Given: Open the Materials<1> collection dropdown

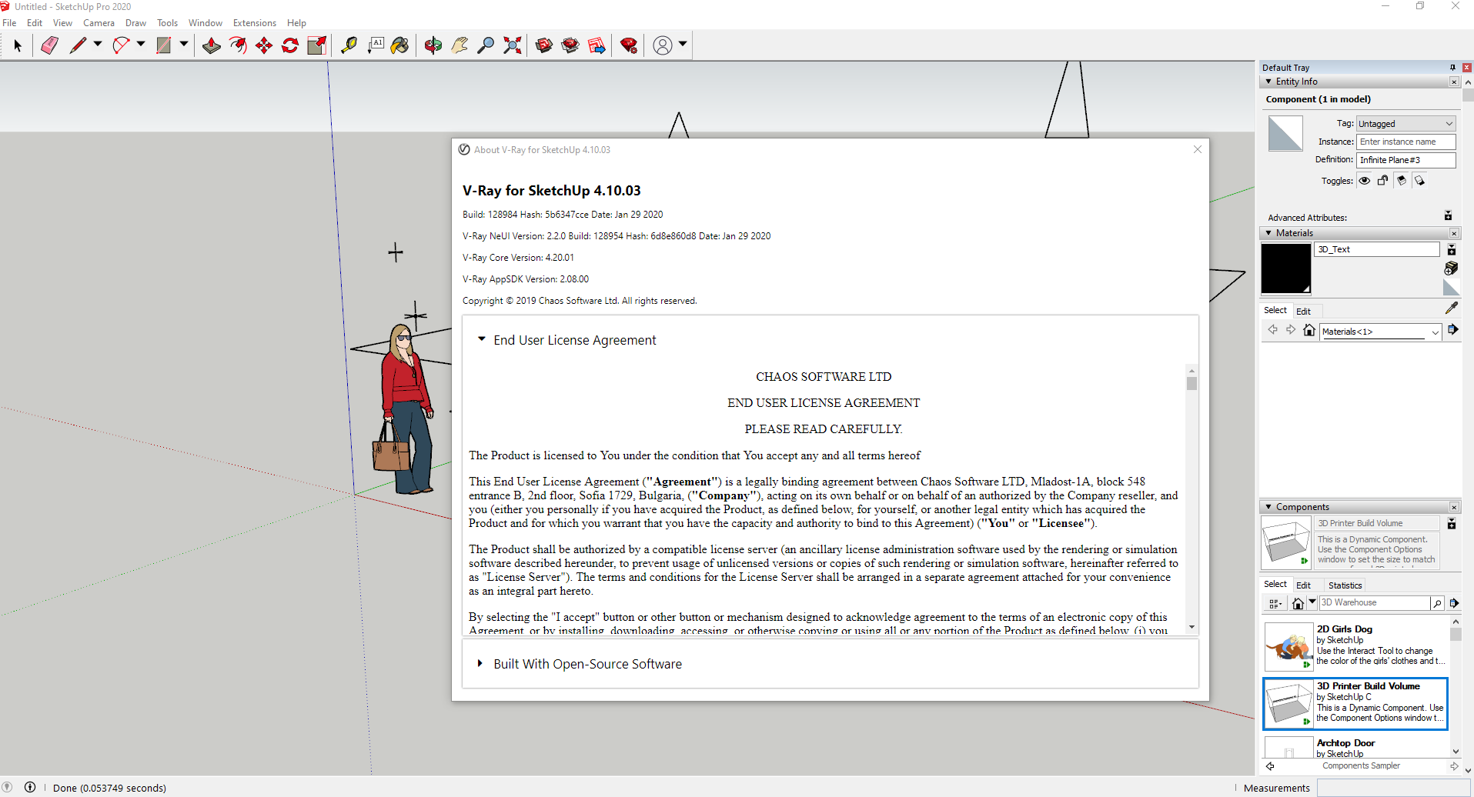Looking at the screenshot, I should [1381, 332].
